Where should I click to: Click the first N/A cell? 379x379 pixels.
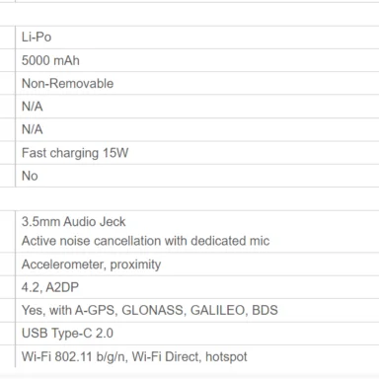tap(197, 107)
